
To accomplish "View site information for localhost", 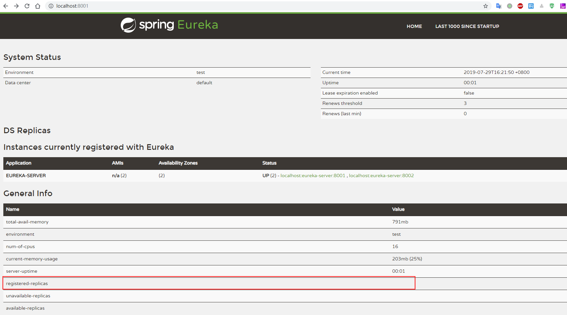I will (51, 6).
